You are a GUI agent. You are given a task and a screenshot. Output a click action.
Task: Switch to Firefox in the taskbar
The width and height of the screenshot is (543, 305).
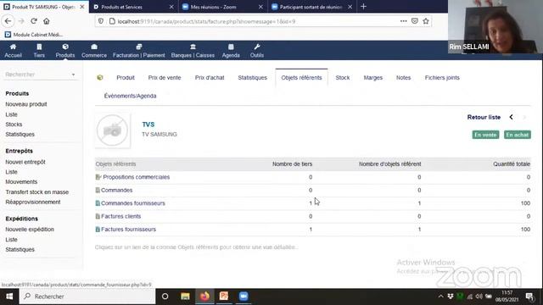204,297
